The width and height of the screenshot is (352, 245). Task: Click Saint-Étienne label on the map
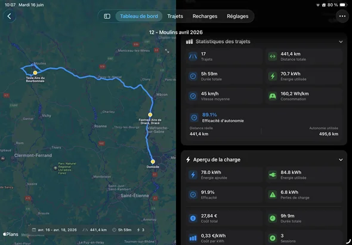click(x=135, y=195)
